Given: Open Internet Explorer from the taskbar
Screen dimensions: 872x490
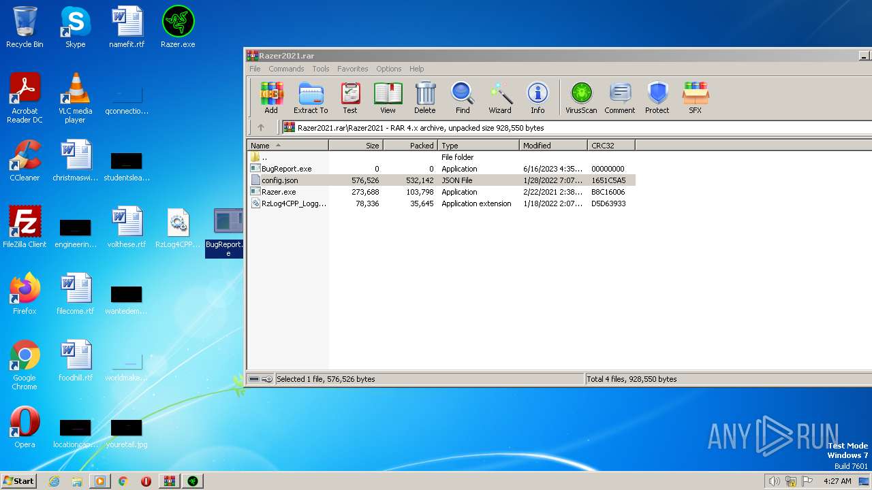Looking at the screenshot, I should [54, 481].
